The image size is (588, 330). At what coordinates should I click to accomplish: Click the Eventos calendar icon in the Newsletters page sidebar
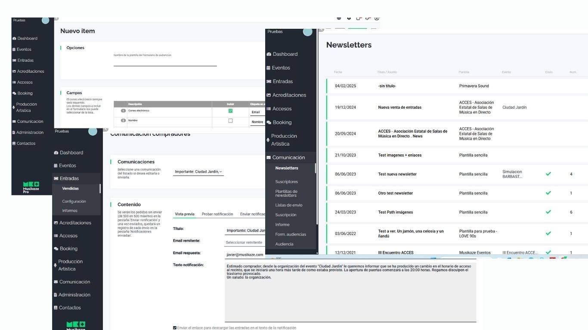click(x=269, y=68)
